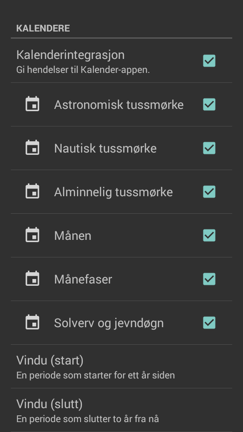Click calendar icon beside Astronomisk tussmørke

click(32, 104)
